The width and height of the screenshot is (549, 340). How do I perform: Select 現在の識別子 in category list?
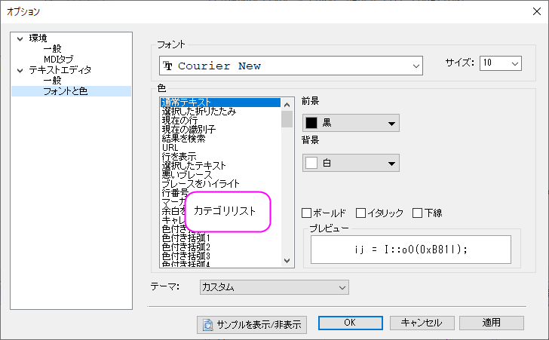pyautogui.click(x=220, y=130)
